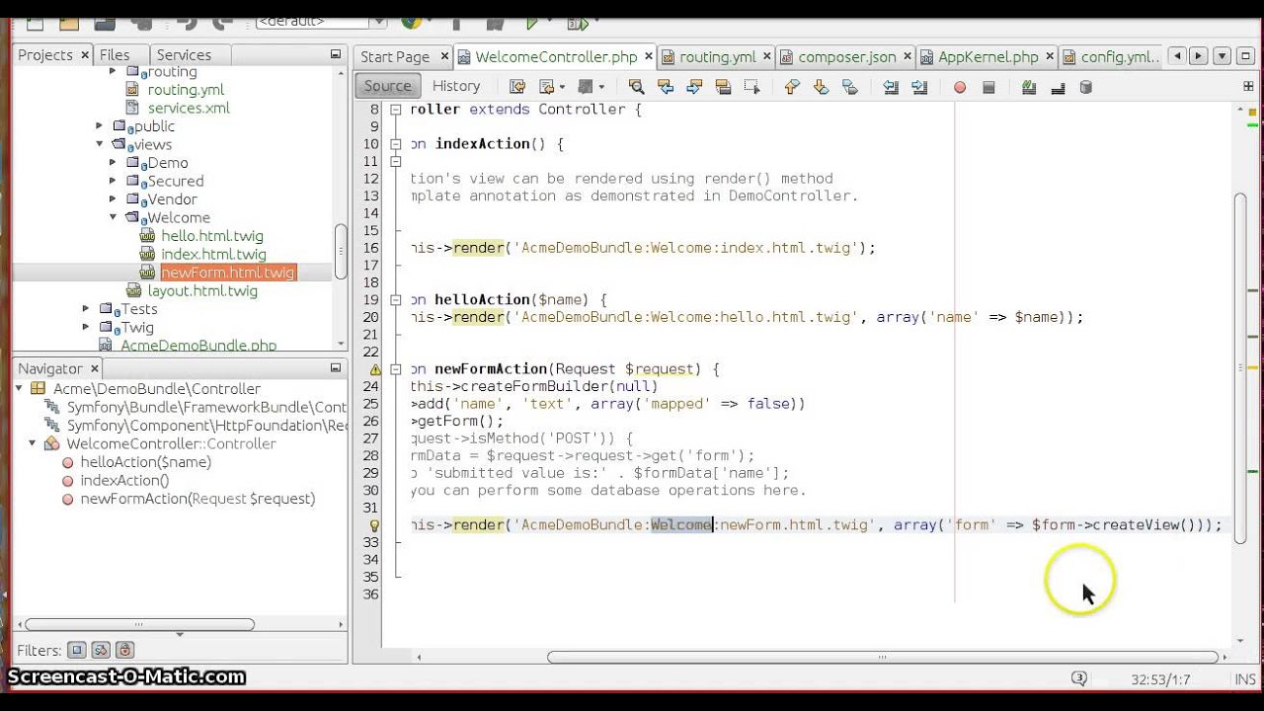Screen dimensions: 1264x711
Task: Expand the Vendor folder node
Action: tap(113, 199)
